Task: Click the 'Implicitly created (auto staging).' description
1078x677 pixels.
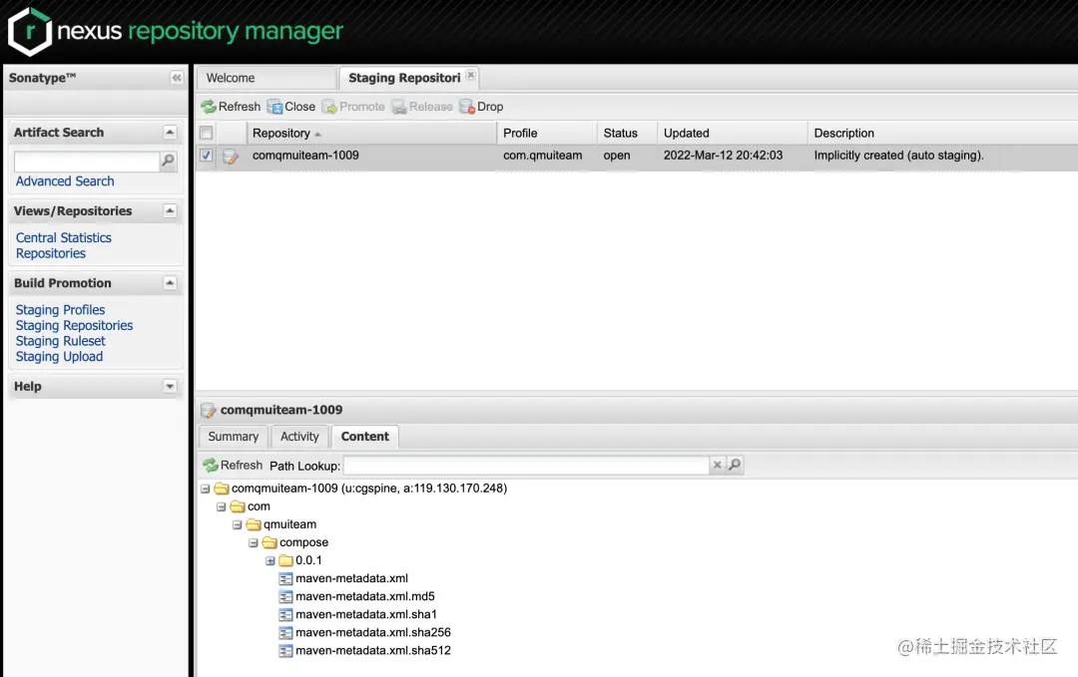Action: (x=898, y=156)
